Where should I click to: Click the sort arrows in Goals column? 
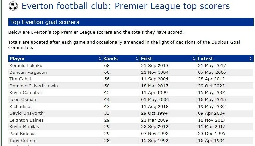[x=137, y=59]
